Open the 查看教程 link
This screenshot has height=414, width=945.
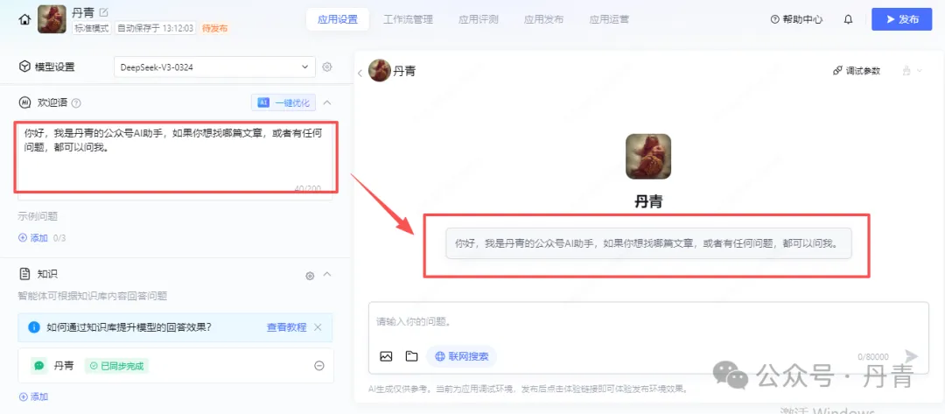(286, 327)
